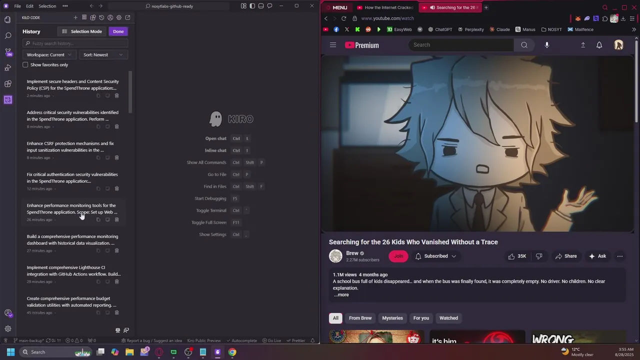Viewport: 640px width, 360px height.
Task: Like the video showing 35K
Action: click(517, 256)
